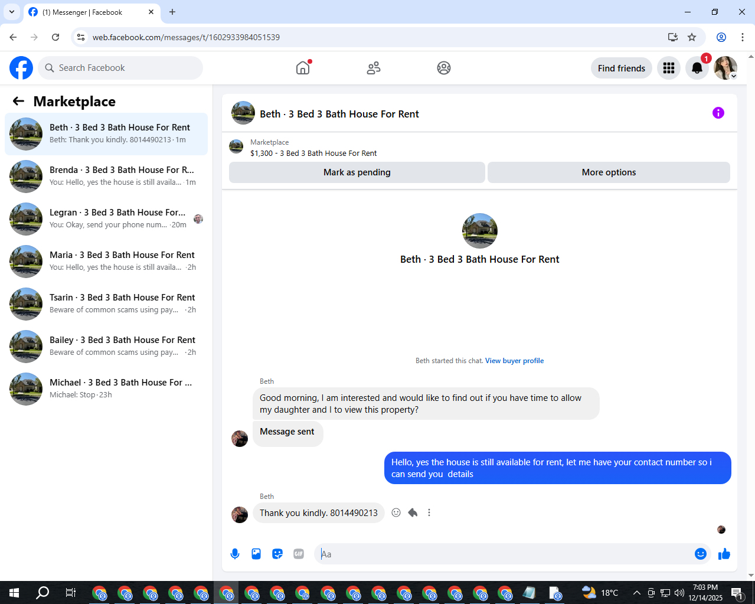The image size is (755, 604).
Task: Open the Facebook logo home link
Action: point(21,68)
